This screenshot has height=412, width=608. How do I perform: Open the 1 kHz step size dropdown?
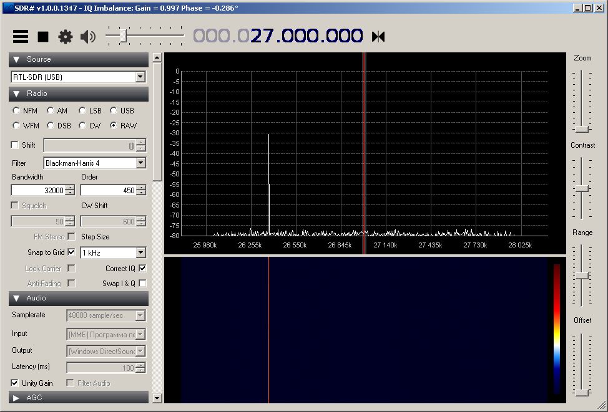(140, 253)
